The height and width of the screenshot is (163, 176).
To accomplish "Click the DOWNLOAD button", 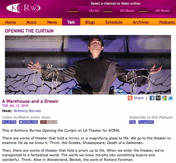I will (28, 122).
